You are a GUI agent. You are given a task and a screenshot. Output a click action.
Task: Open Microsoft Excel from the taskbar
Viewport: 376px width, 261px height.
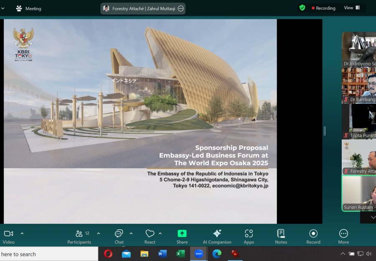180,253
